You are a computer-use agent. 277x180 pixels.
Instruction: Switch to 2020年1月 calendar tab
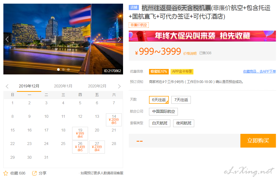pos(63,86)
